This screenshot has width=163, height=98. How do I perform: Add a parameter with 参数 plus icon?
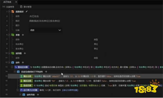coord(23,35)
